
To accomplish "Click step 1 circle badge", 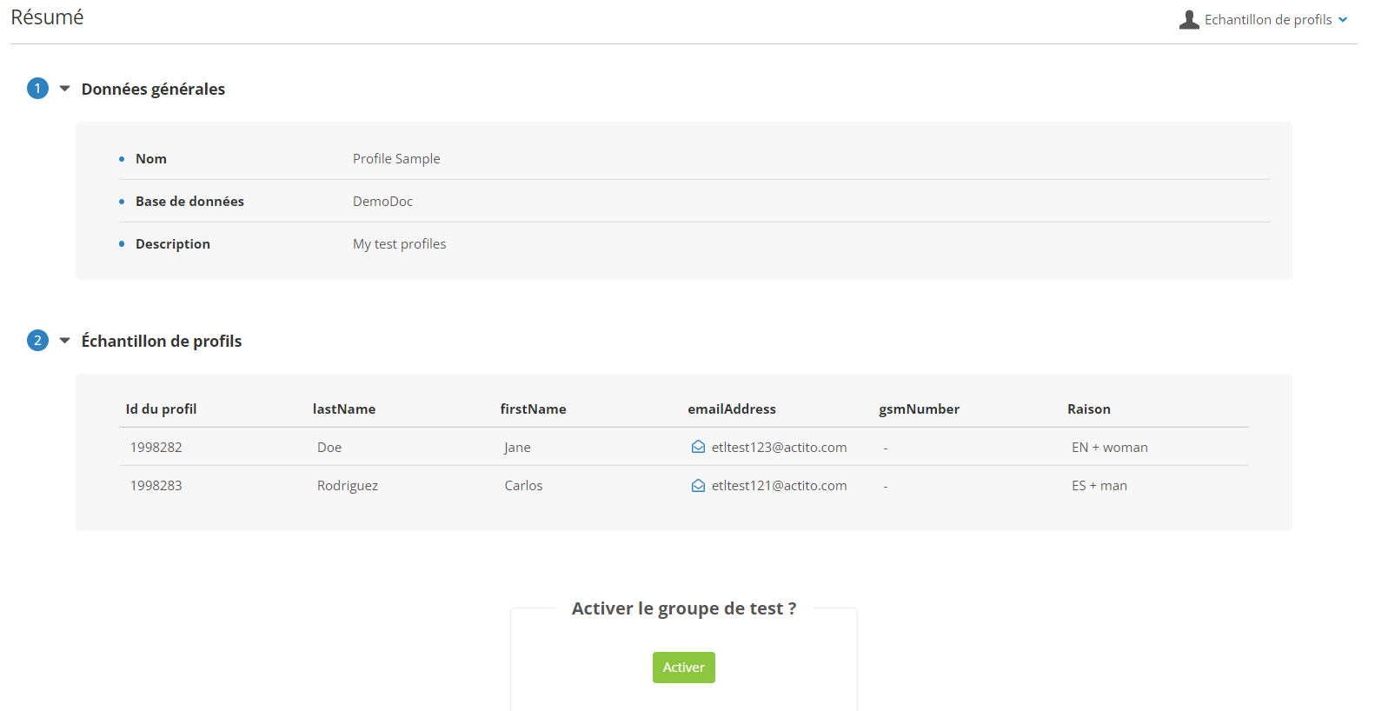I will pyautogui.click(x=37, y=89).
